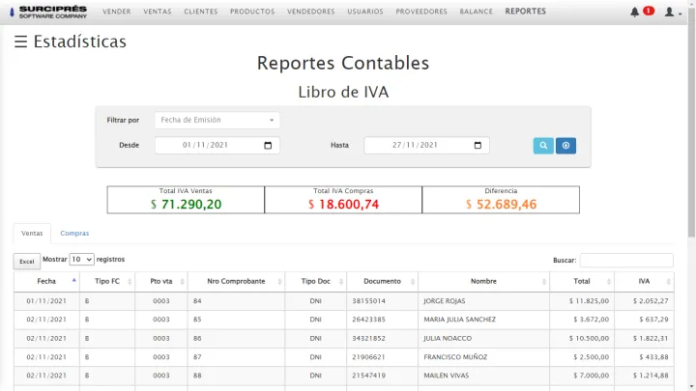Open the Hasta date picker calendar icon
This screenshot has width=696, height=391.
click(478, 146)
